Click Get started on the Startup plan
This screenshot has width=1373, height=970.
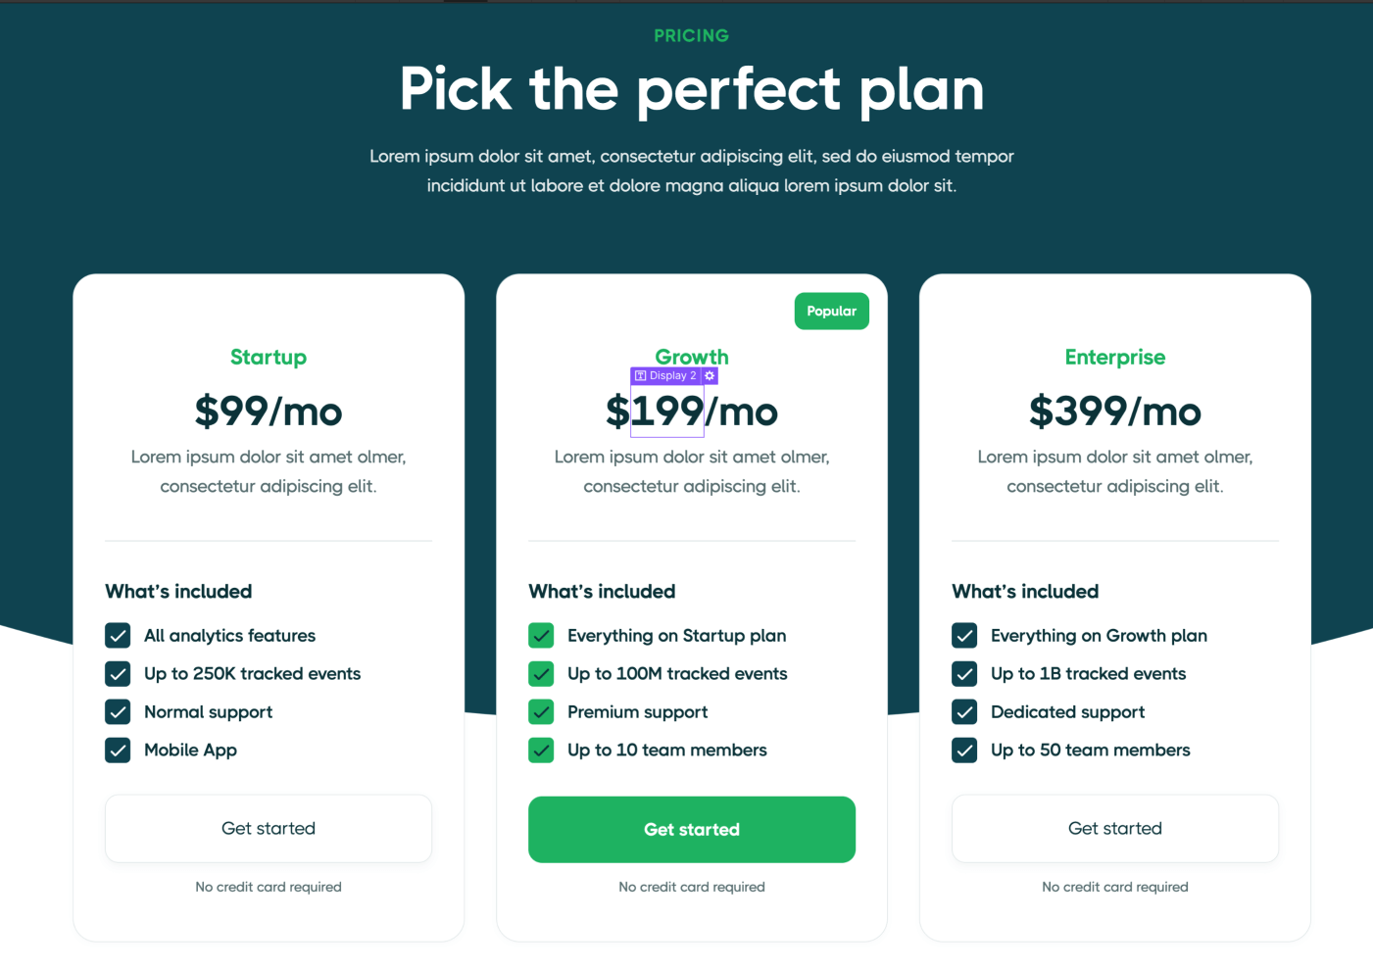(x=268, y=828)
